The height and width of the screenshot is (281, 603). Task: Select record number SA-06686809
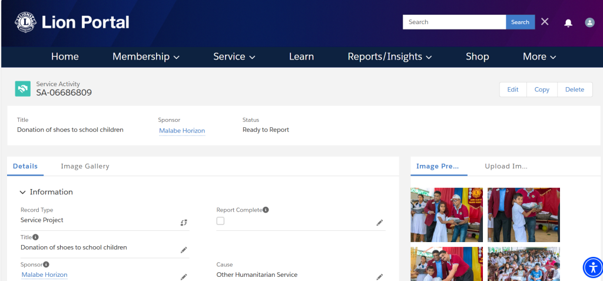(64, 92)
